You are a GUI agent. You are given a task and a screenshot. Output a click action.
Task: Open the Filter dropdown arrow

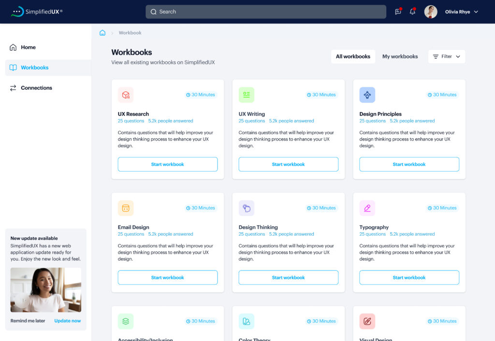click(x=458, y=57)
